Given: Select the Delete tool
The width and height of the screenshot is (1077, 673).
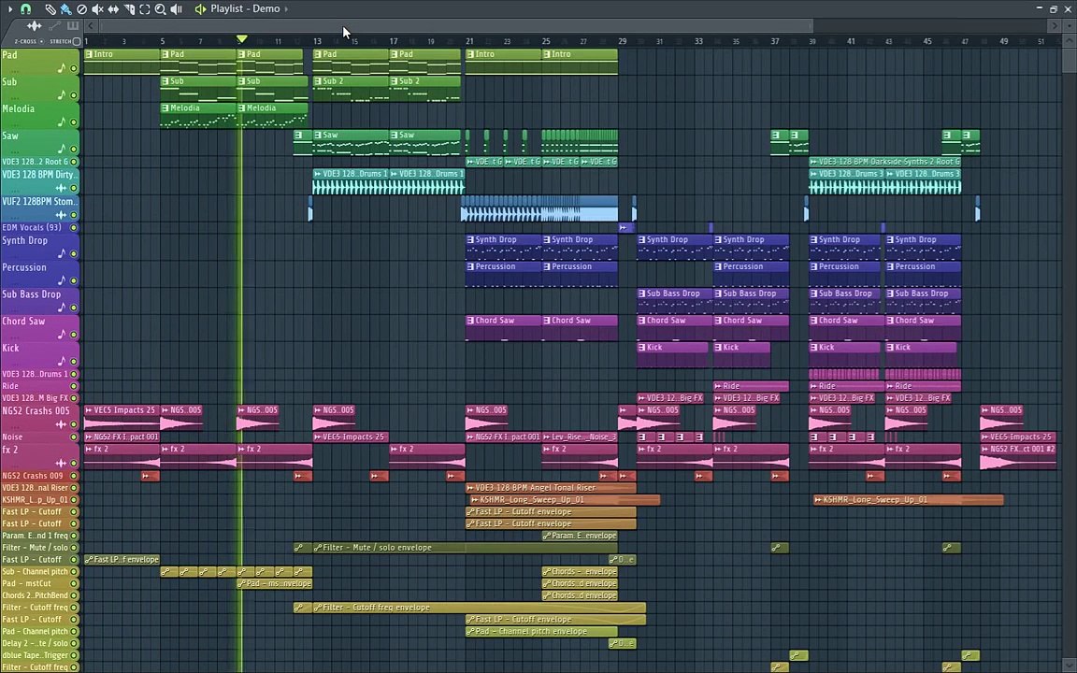Looking at the screenshot, I should (81, 9).
